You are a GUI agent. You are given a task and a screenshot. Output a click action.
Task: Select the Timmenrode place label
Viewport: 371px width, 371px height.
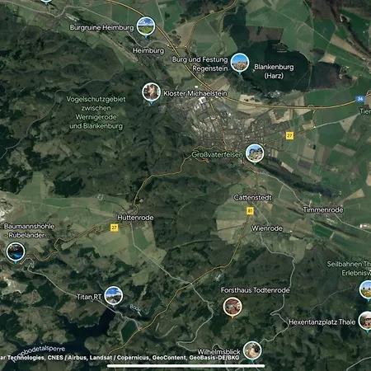tap(323, 210)
